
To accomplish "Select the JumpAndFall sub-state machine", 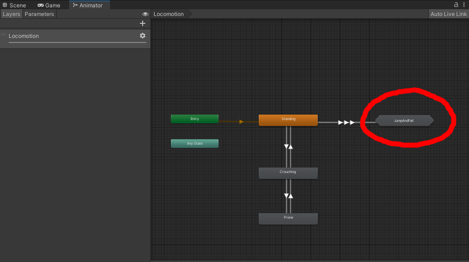I will click(x=404, y=120).
